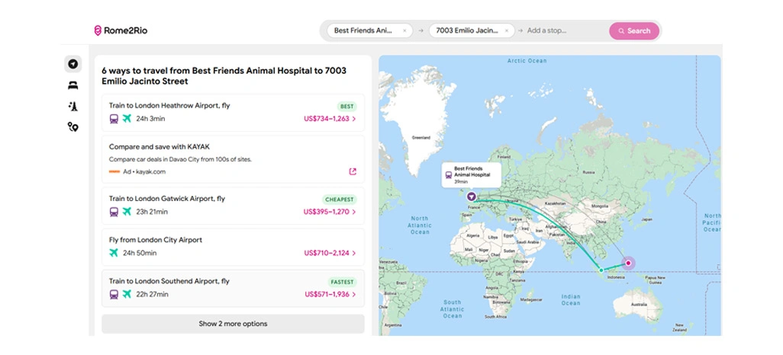Expand the US$395–1,270 price chevron
This screenshot has width=783, height=355.
point(354,212)
